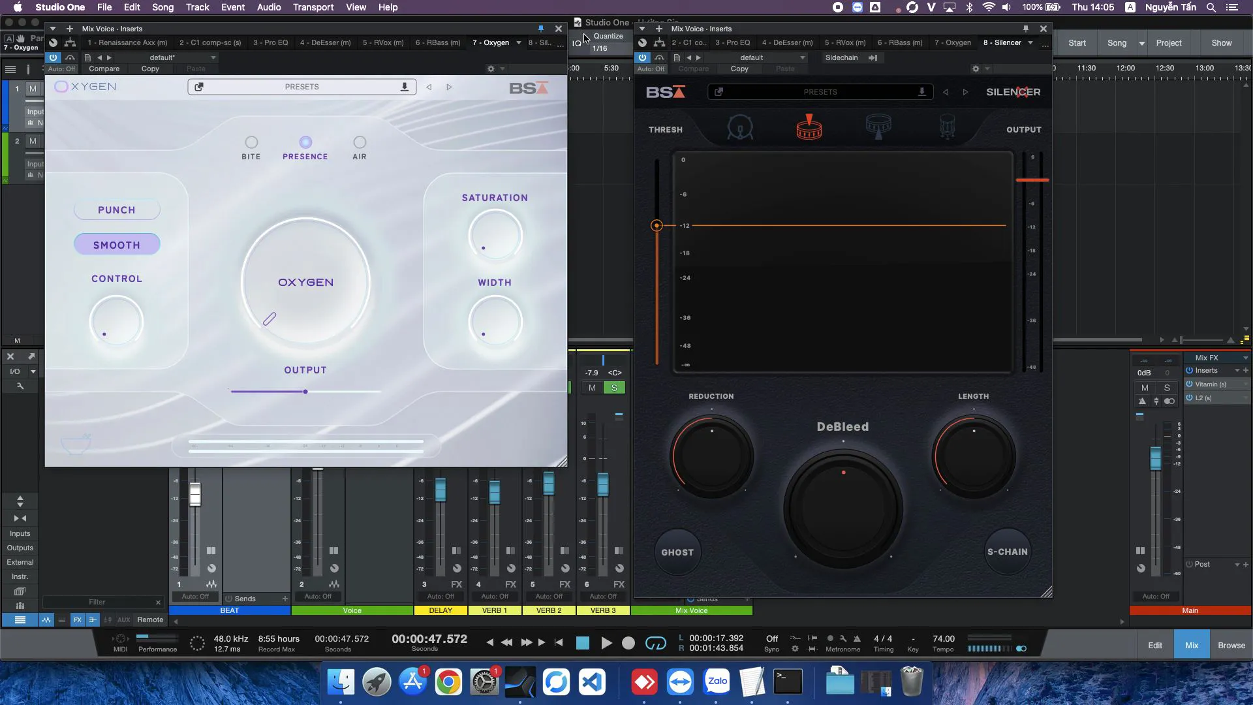This screenshot has height=705, width=1253.
Task: Open Oxygen window menu triangle
Action: 53,29
